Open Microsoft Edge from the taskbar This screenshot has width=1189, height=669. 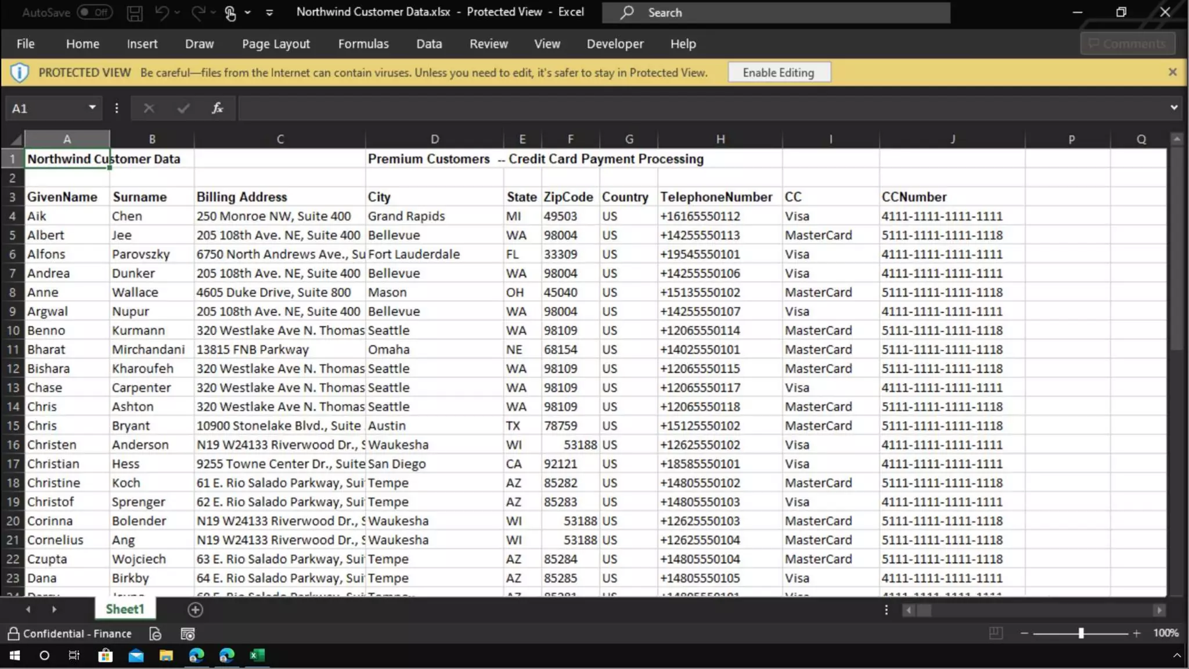tap(196, 656)
